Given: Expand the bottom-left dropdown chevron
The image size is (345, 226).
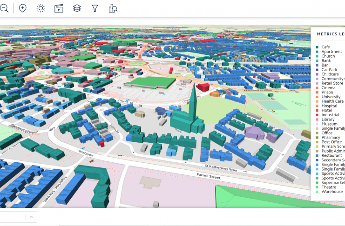Looking at the screenshot, I should (x=31, y=217).
